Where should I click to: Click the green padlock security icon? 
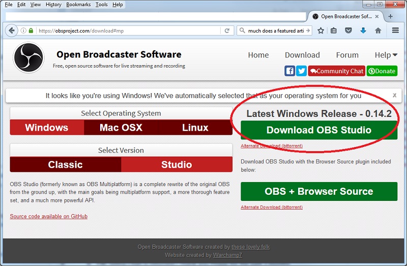[x=31, y=31]
